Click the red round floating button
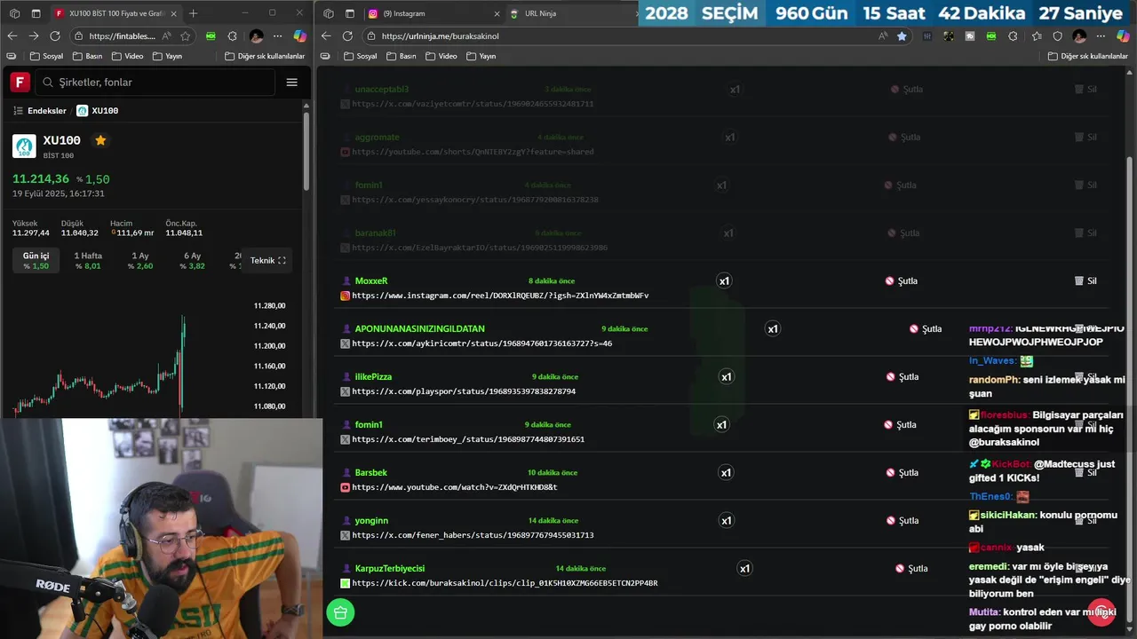Viewport: 1137px width, 639px height. pos(1101,612)
